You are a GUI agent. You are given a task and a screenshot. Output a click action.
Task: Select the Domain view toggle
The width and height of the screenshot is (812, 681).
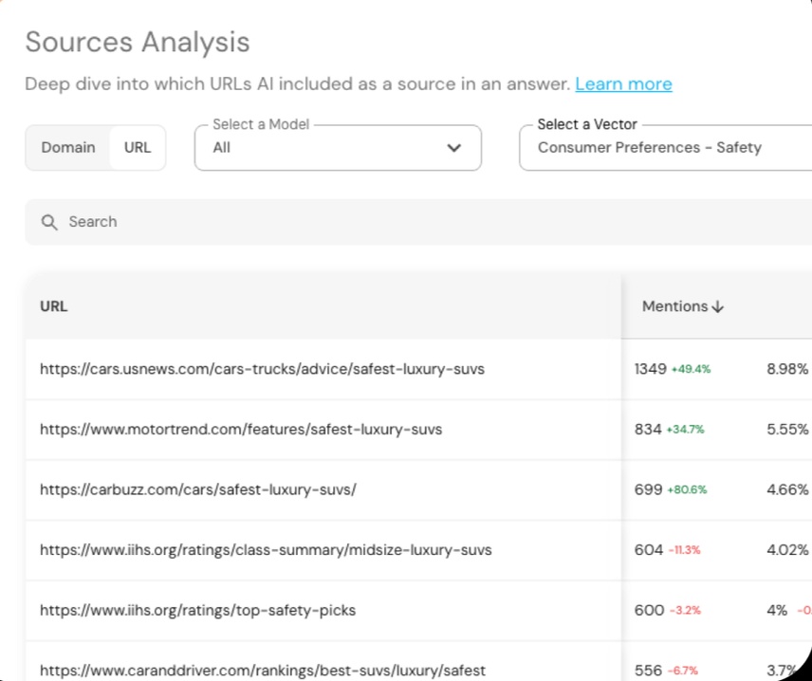(x=67, y=147)
